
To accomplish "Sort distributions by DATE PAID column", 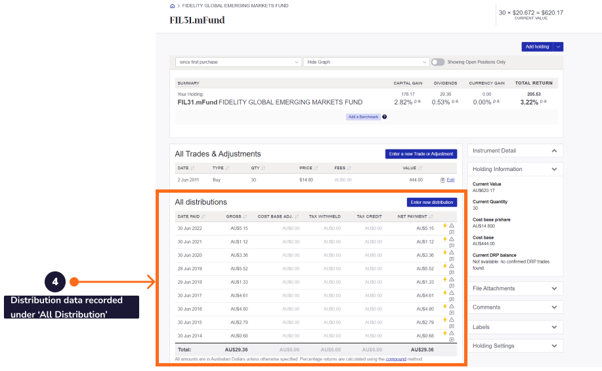I will [x=191, y=216].
